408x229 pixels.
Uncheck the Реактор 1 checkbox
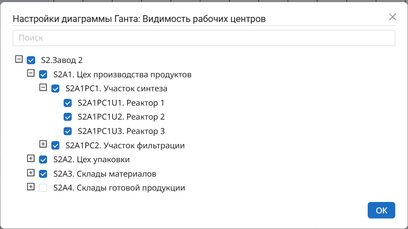(x=67, y=103)
